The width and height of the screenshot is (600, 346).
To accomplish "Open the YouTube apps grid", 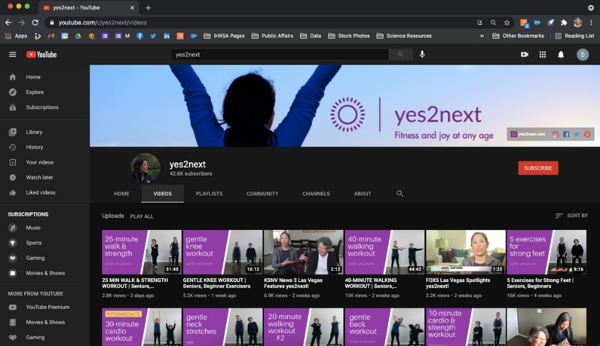I will [x=542, y=54].
